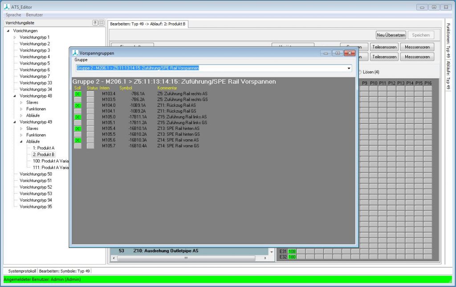Pin the Vorrichtungsliste panel
This screenshot has width=456, height=287.
pyautogui.click(x=95, y=23)
